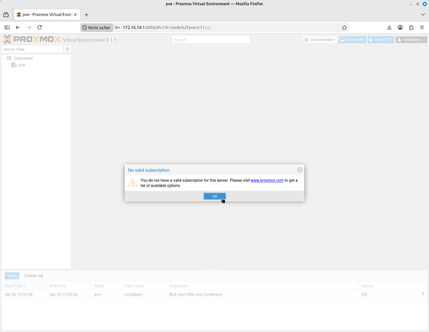Click the User name column header

[x=144, y=285]
